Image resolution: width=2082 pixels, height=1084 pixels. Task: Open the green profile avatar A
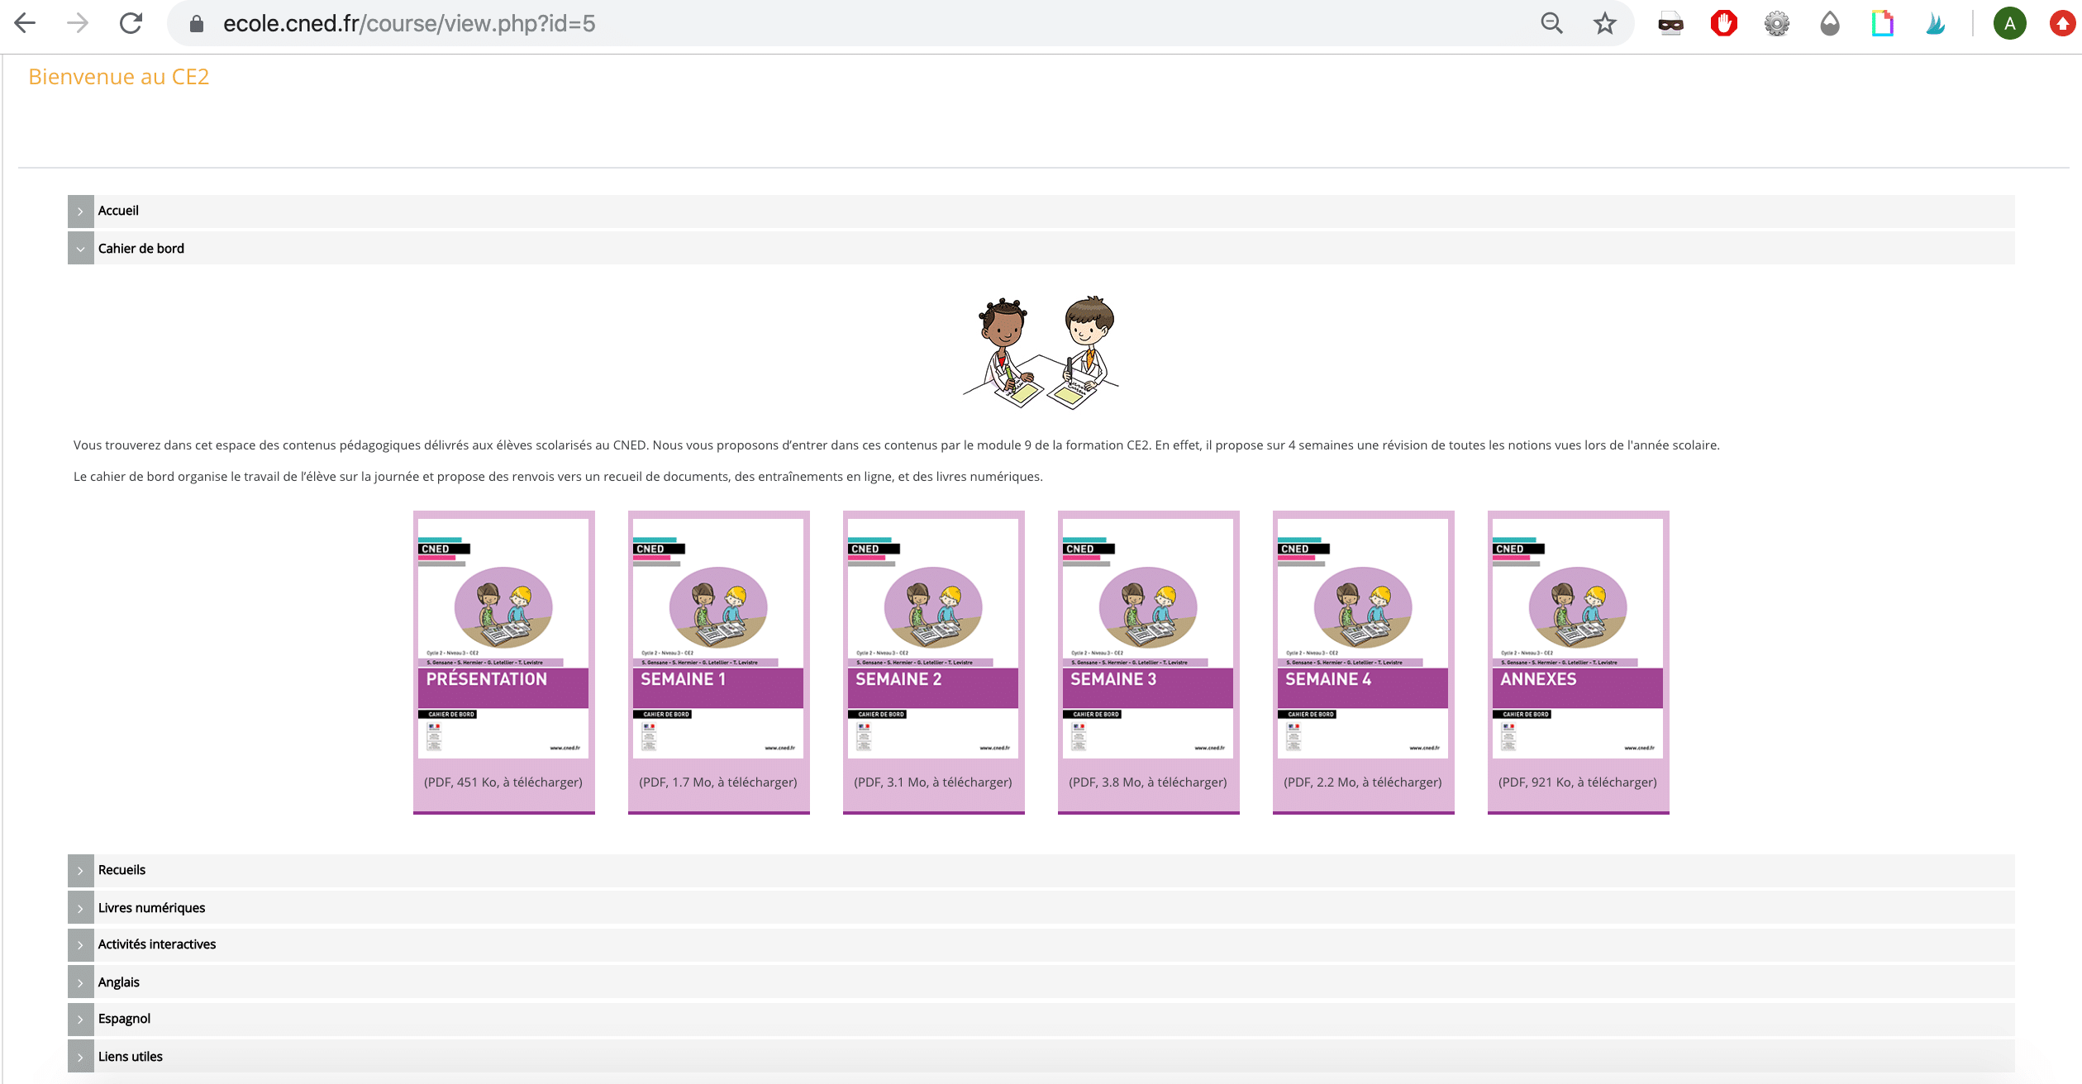click(2009, 23)
